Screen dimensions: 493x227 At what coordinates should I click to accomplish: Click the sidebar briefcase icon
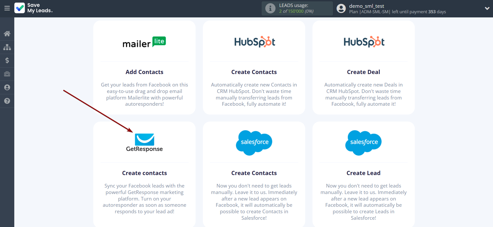click(7, 74)
